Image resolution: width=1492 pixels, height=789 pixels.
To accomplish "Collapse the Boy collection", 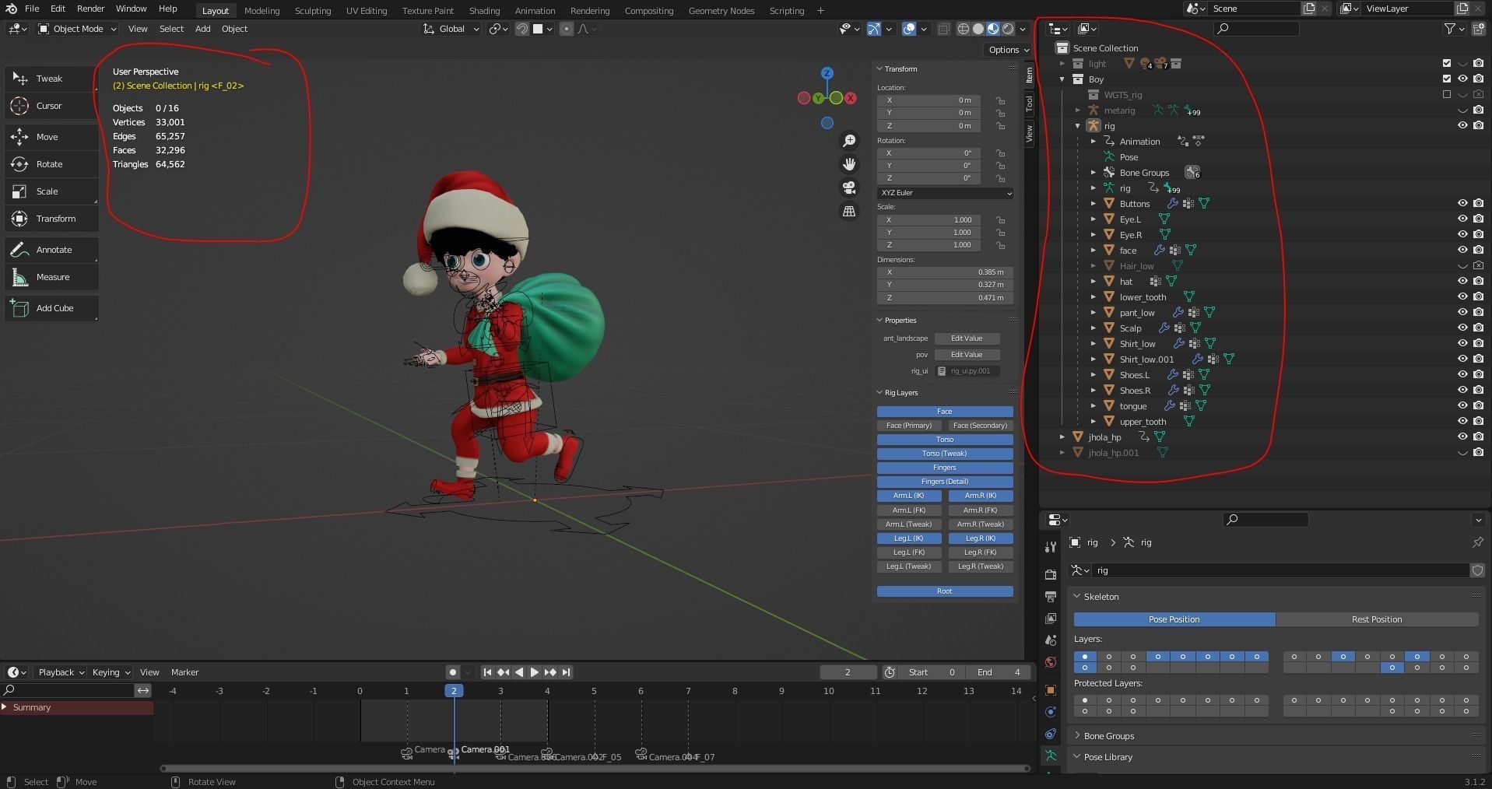I will pos(1062,79).
